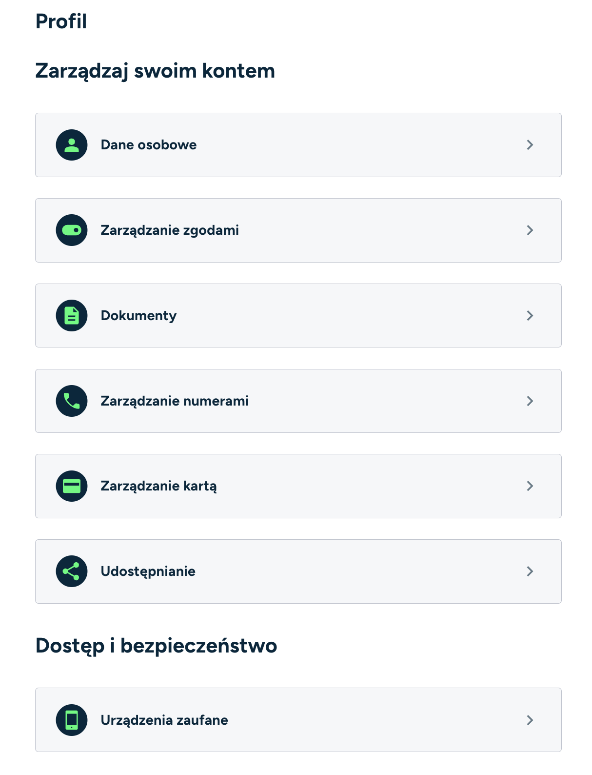Open the Dokumenty text label
The width and height of the screenshot is (592, 775).
(138, 316)
